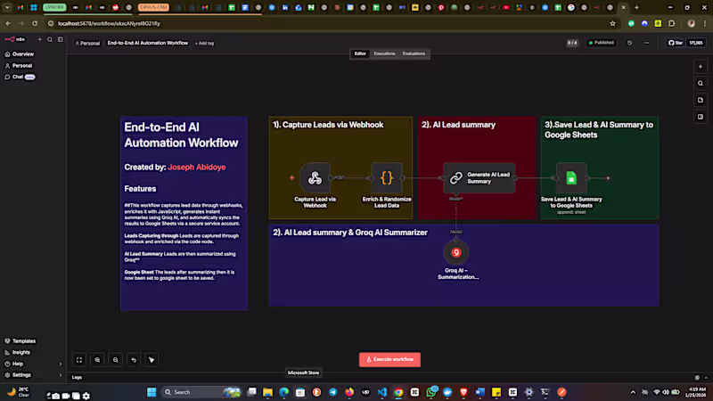
Task: Click the Execute workflow button
Action: [389, 360]
